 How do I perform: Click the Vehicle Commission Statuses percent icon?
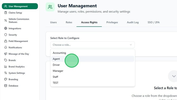pos(6,20)
